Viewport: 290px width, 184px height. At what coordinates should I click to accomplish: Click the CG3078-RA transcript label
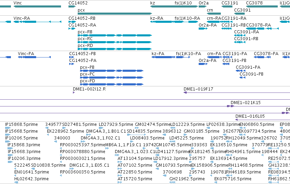[258, 25]
